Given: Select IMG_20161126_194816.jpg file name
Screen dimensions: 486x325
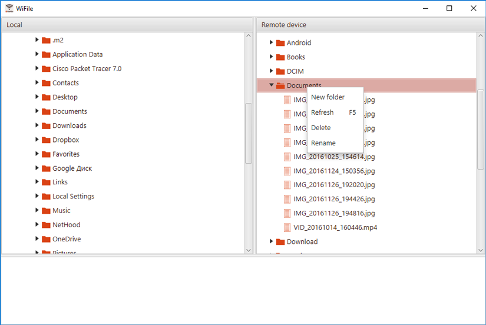Looking at the screenshot, I should point(334,213).
